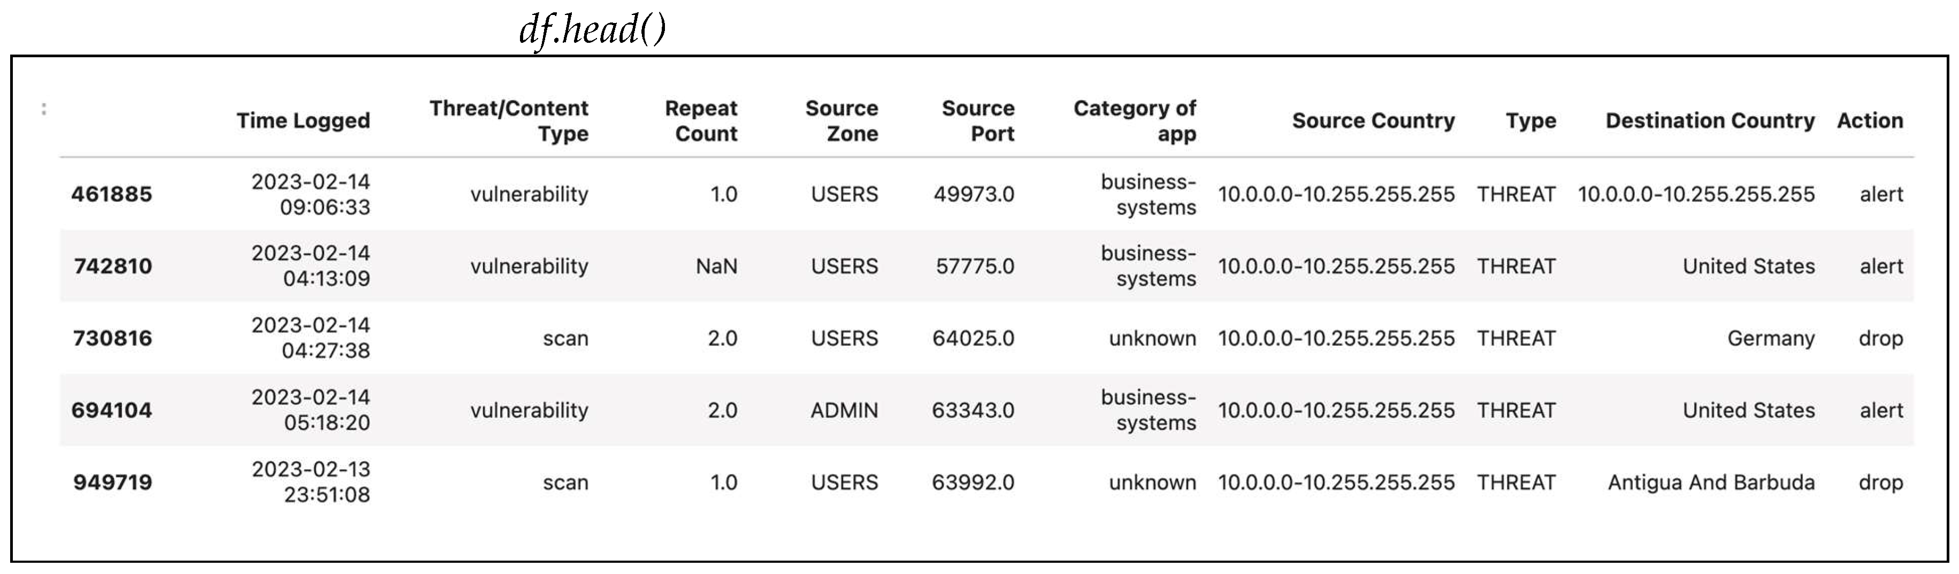The height and width of the screenshot is (574, 1959).
Task: Select the Antigua And Barbuda cell
Action: point(1711,483)
